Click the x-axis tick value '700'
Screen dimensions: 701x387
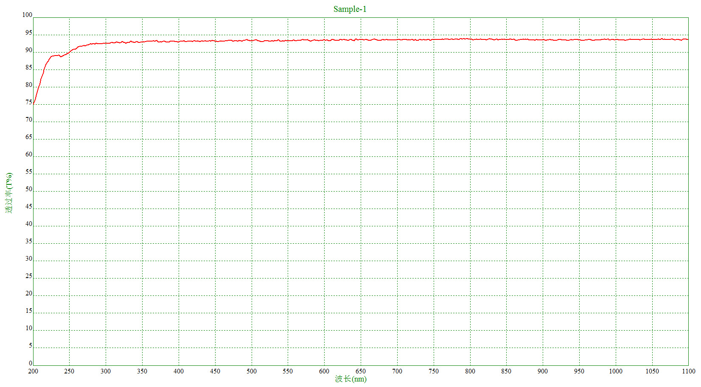click(x=397, y=371)
